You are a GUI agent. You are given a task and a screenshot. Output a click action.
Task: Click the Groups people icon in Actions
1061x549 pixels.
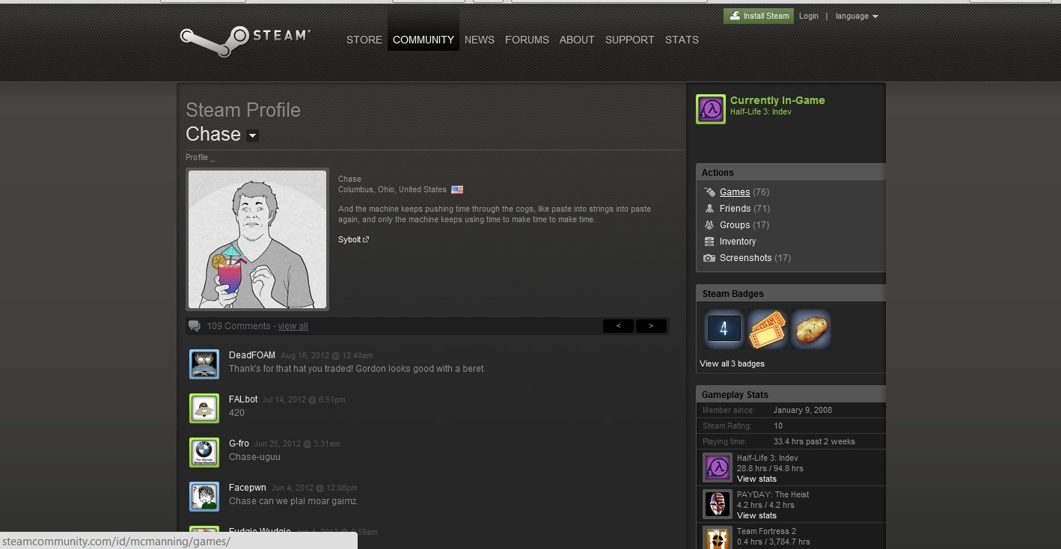[x=709, y=225]
